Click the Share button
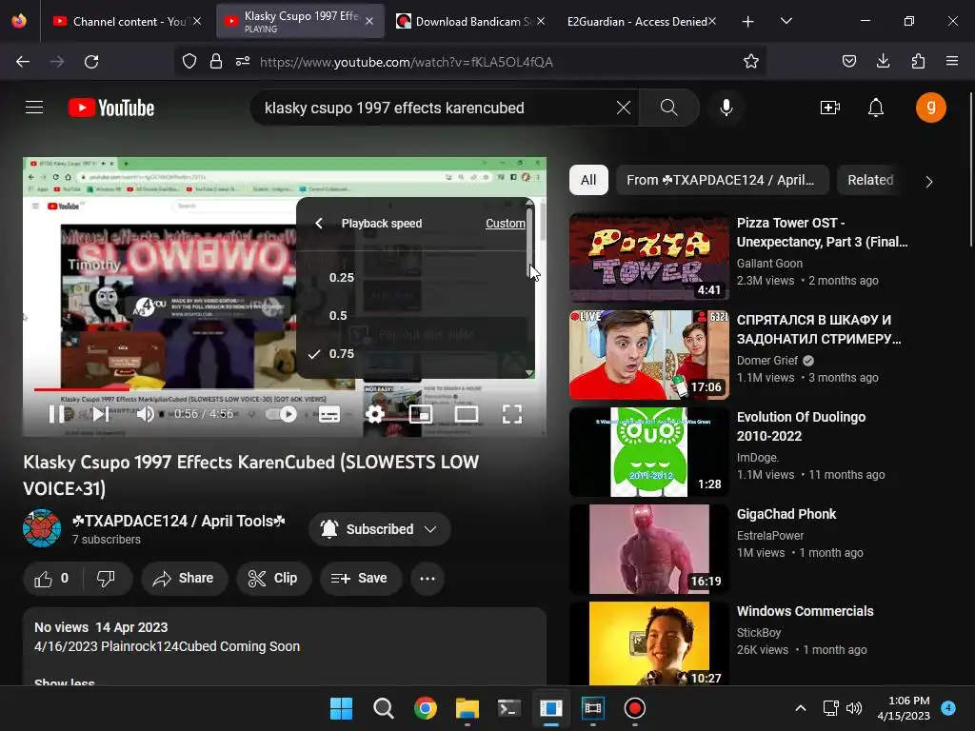Image resolution: width=975 pixels, height=731 pixels. click(184, 579)
